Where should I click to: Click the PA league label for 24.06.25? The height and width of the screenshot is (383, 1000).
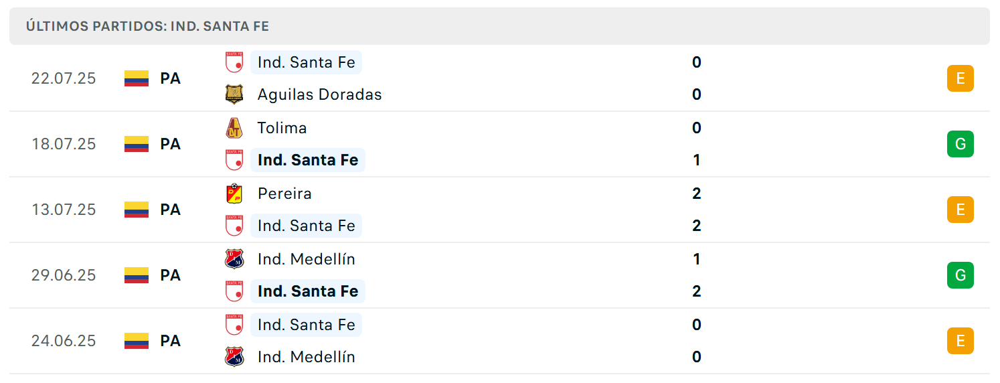pos(170,341)
